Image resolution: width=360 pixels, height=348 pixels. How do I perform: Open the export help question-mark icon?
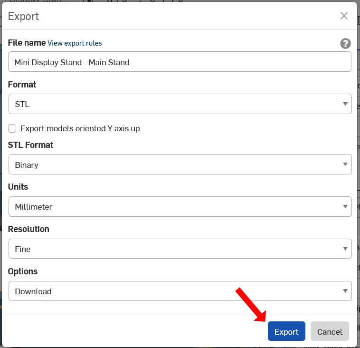[x=345, y=43]
